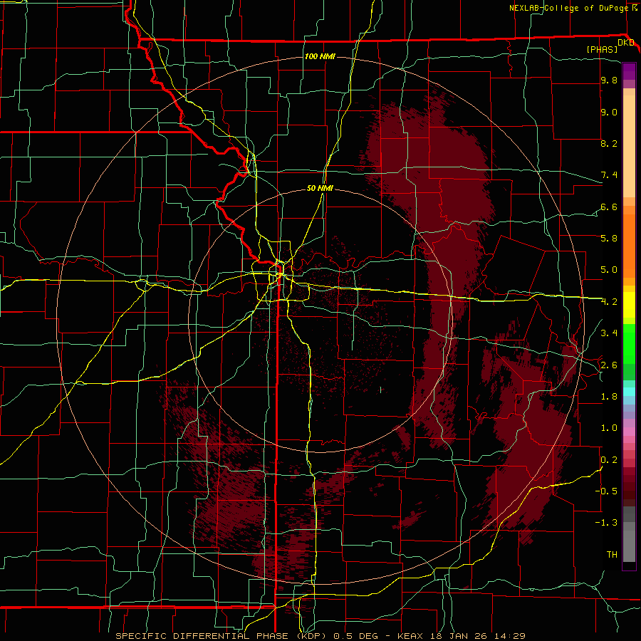Click the 4.2 legend value

click(x=609, y=302)
